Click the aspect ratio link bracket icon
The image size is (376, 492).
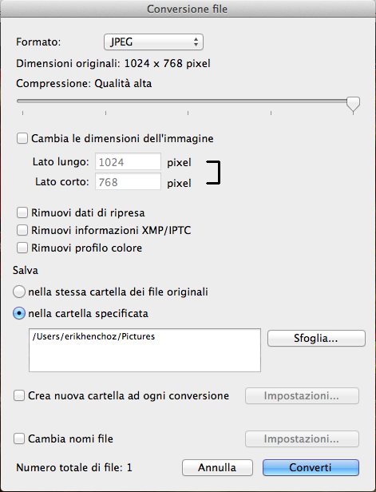[x=213, y=173]
